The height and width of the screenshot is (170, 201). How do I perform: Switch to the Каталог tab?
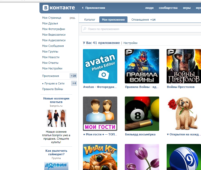(90, 20)
